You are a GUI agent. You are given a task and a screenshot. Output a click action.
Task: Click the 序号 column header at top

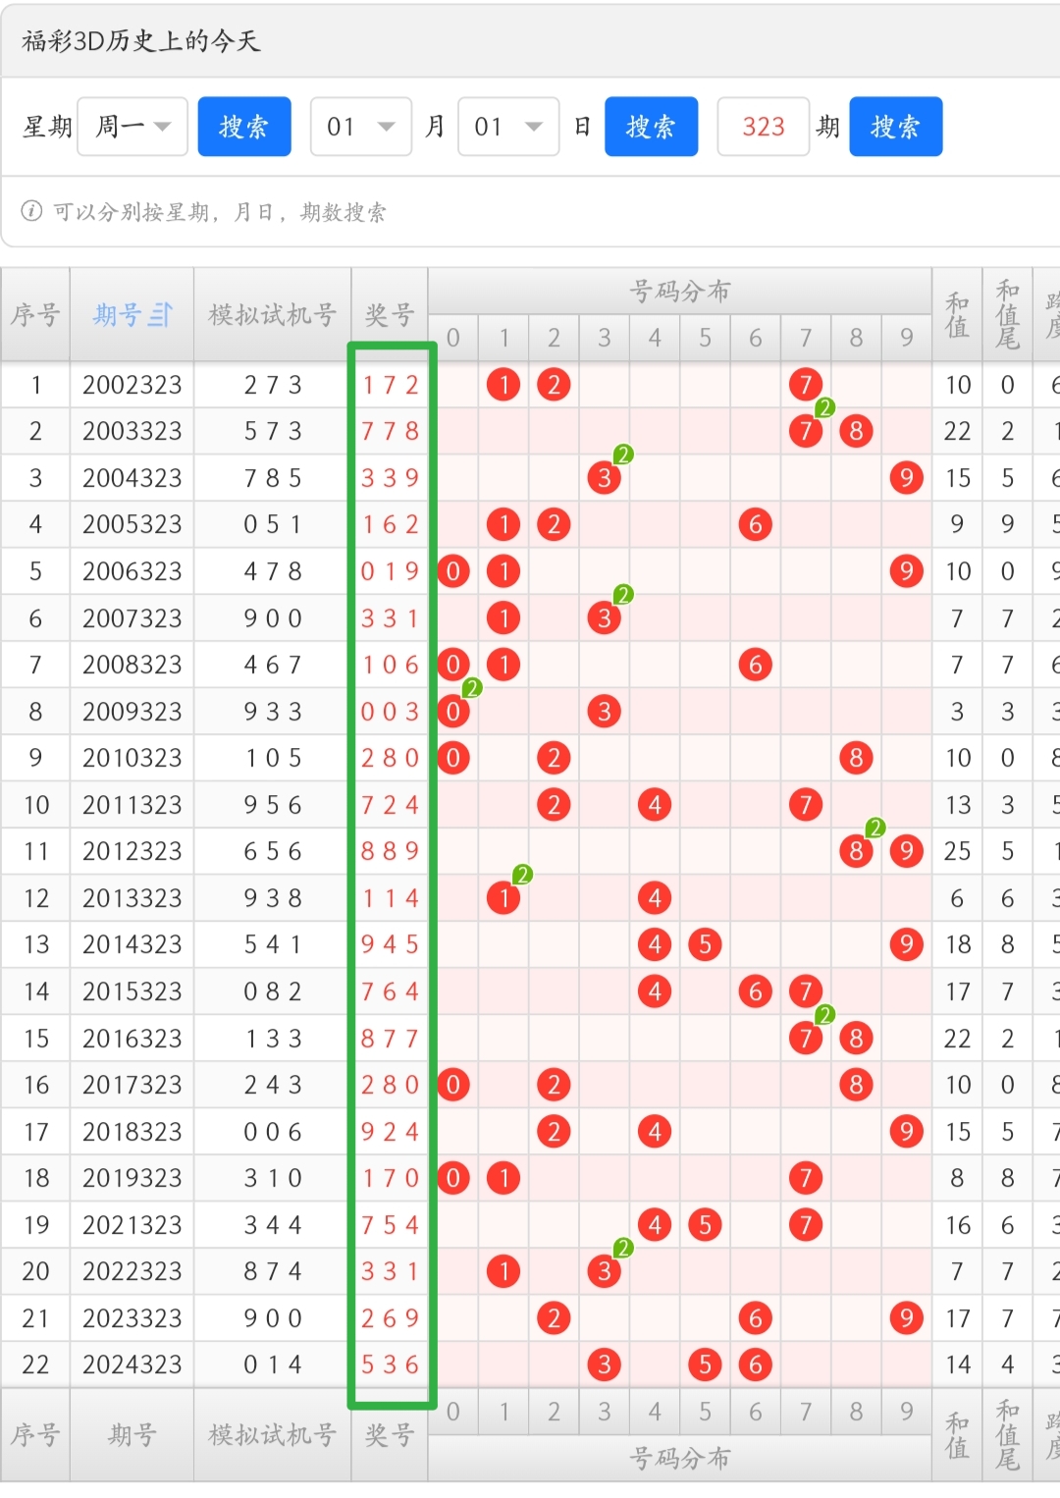click(35, 315)
